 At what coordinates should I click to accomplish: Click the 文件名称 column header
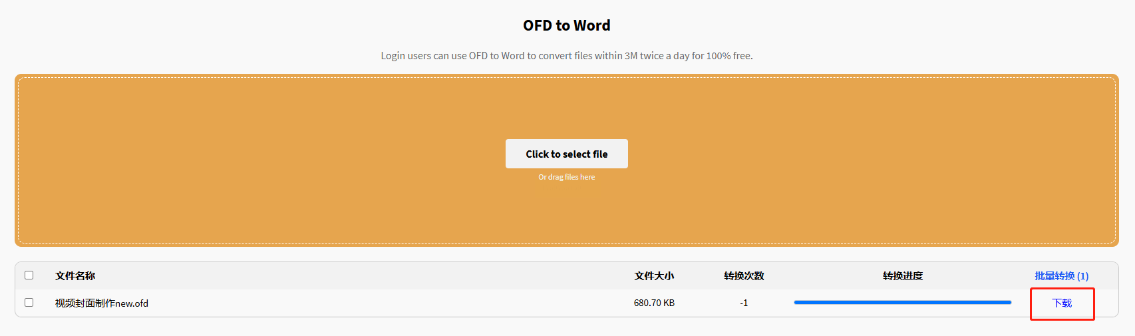[x=75, y=276]
